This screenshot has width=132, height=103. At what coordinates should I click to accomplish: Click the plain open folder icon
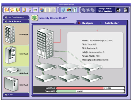(12, 10)
